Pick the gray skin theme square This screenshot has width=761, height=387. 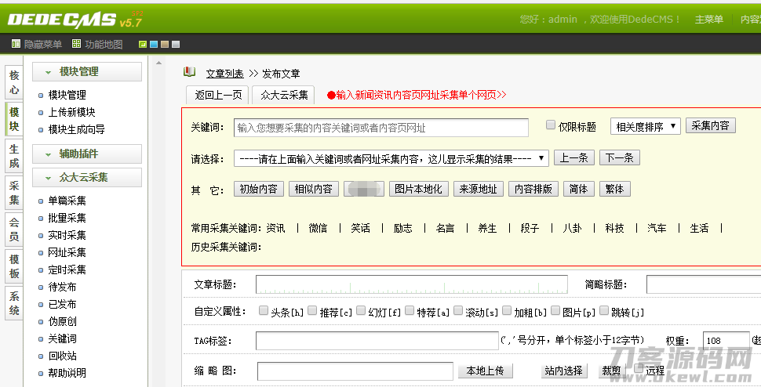pyautogui.click(x=175, y=45)
